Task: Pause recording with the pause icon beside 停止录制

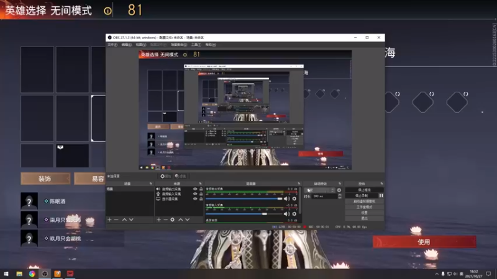Action: click(x=381, y=196)
